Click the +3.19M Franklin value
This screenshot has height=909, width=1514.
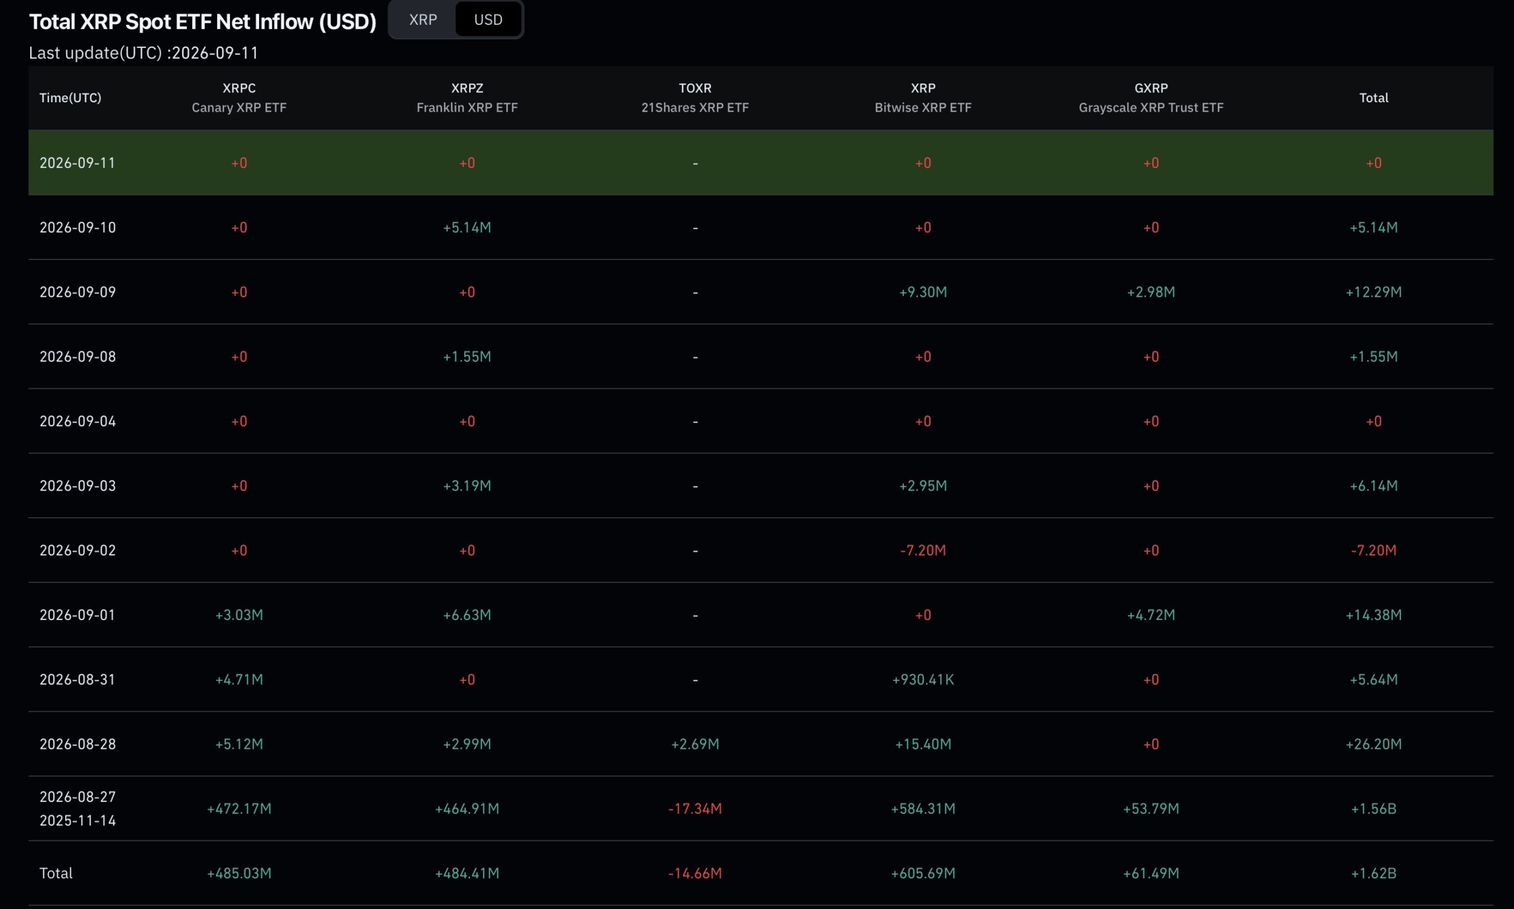pyautogui.click(x=467, y=486)
